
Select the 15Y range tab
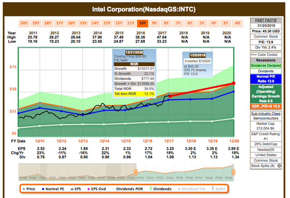(83, 23)
